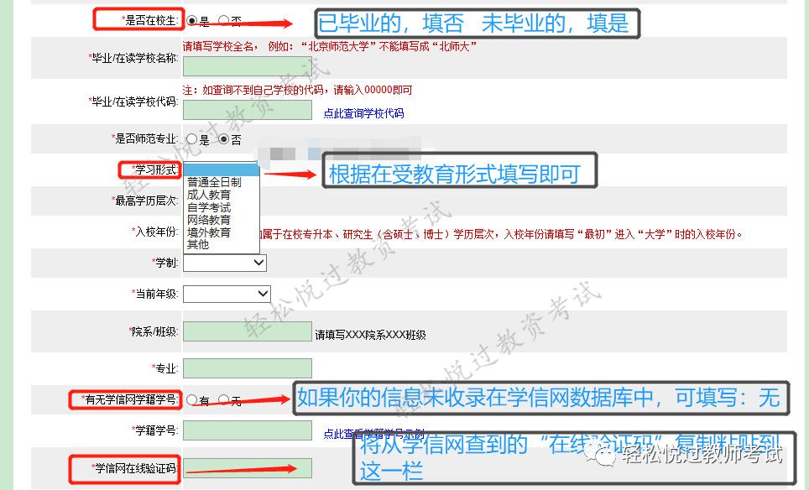The height and width of the screenshot is (490, 809).
Task: Select 否 for 是否在校生
Action: [224, 21]
